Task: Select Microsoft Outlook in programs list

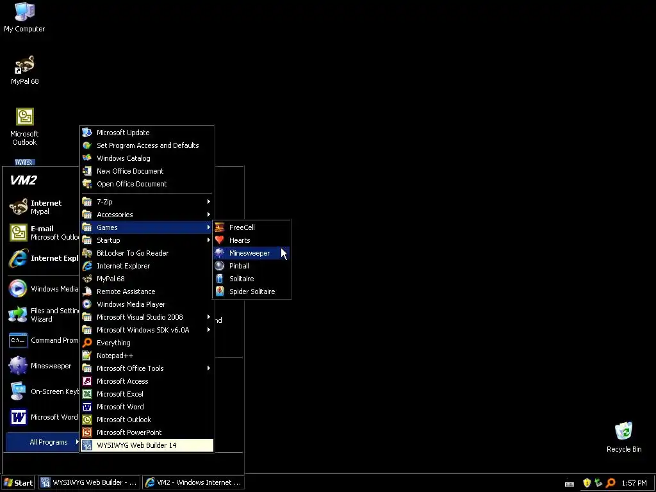Action: 147,420
